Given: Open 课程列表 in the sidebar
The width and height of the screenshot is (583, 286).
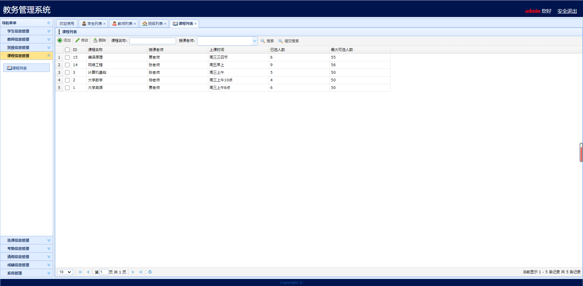Looking at the screenshot, I should (26, 68).
